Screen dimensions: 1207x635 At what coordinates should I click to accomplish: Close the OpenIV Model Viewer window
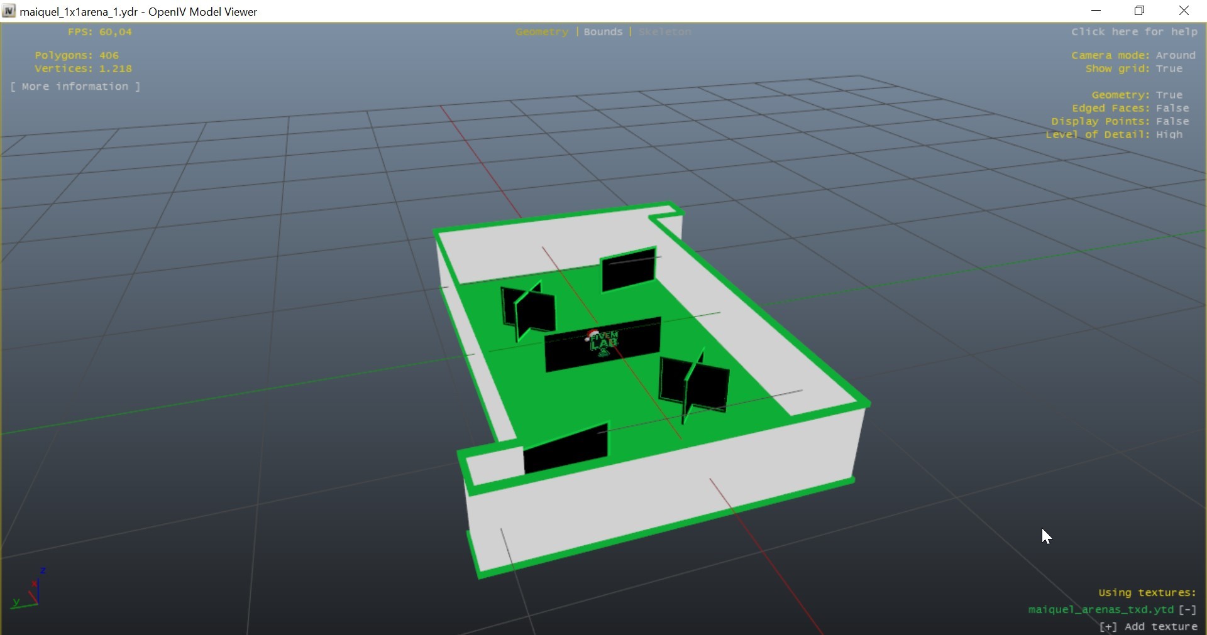coord(1184,11)
